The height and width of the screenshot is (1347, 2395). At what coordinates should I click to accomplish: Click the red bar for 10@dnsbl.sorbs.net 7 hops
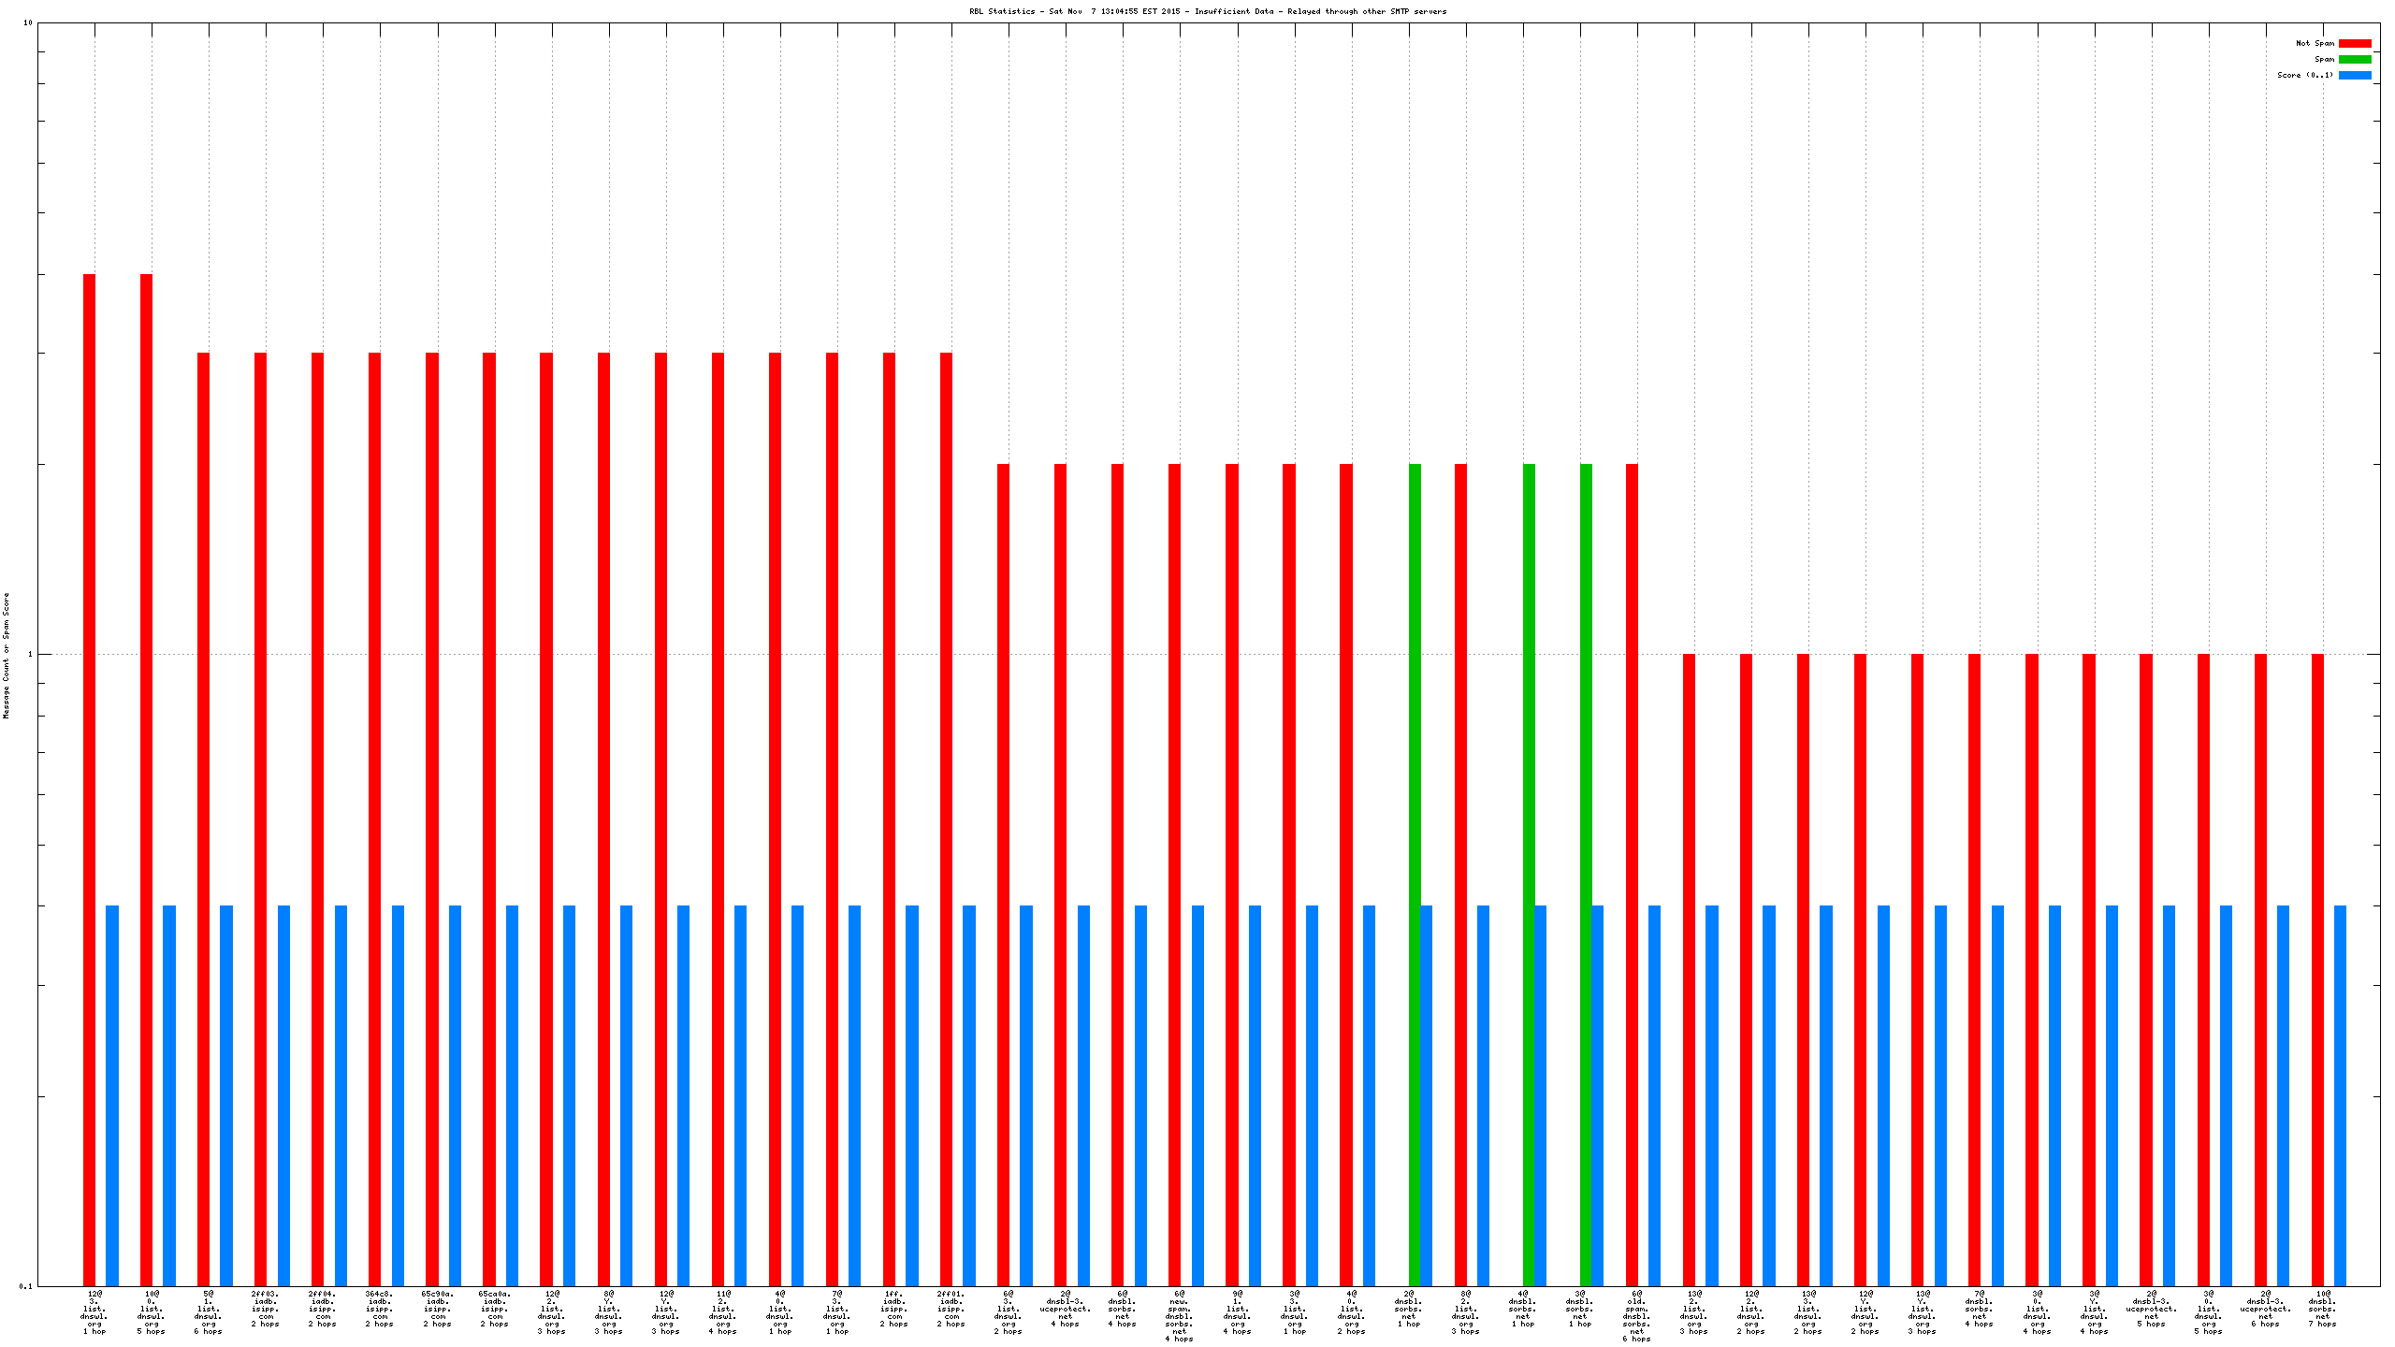click(x=2317, y=969)
